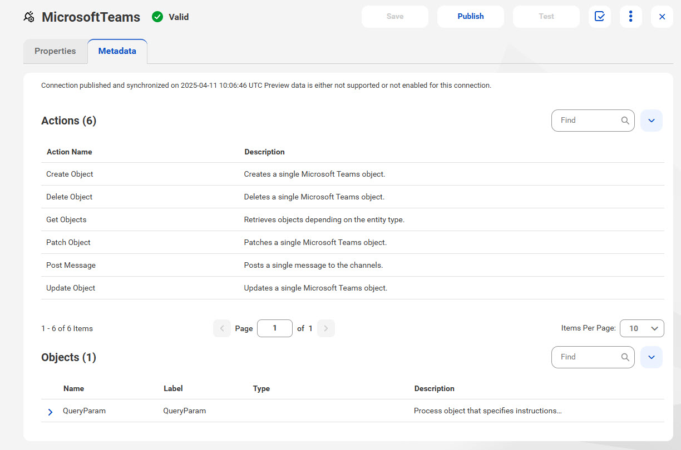Click 'Creates a single Microsoft Teams object' text
The image size is (681, 450).
(x=315, y=174)
